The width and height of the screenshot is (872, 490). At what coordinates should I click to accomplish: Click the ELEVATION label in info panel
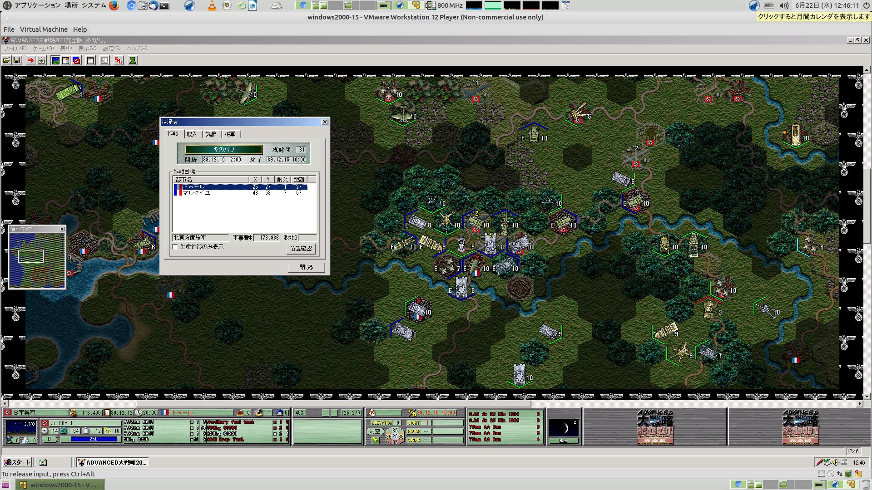point(381,423)
